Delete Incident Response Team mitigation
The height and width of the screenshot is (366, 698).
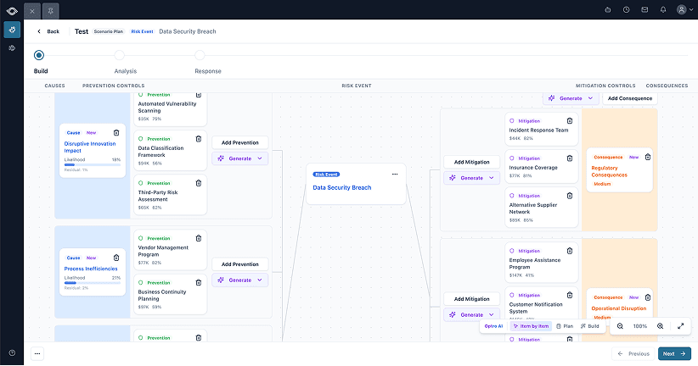click(x=569, y=121)
